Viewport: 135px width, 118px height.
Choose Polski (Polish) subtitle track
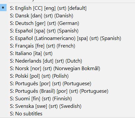[x=67, y=76]
